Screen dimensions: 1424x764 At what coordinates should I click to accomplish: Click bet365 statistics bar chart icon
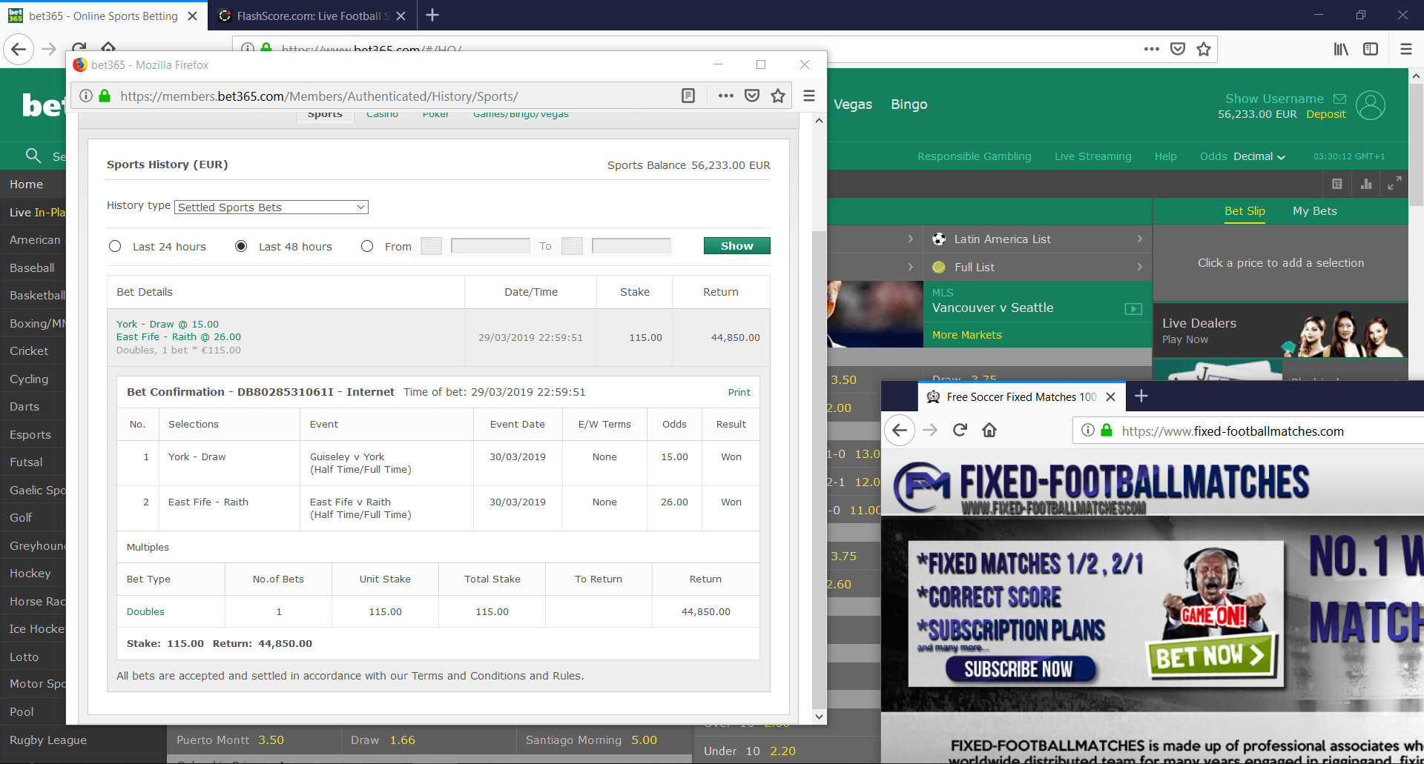click(1366, 184)
